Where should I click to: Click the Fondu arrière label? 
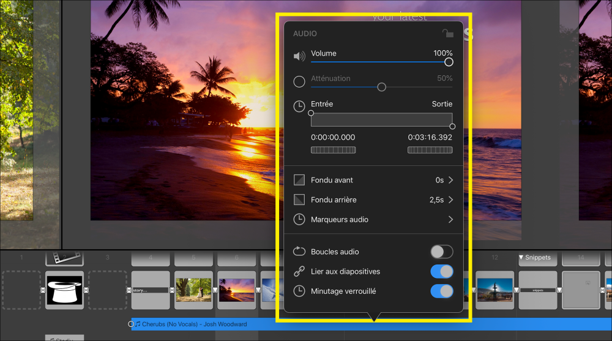[334, 200]
